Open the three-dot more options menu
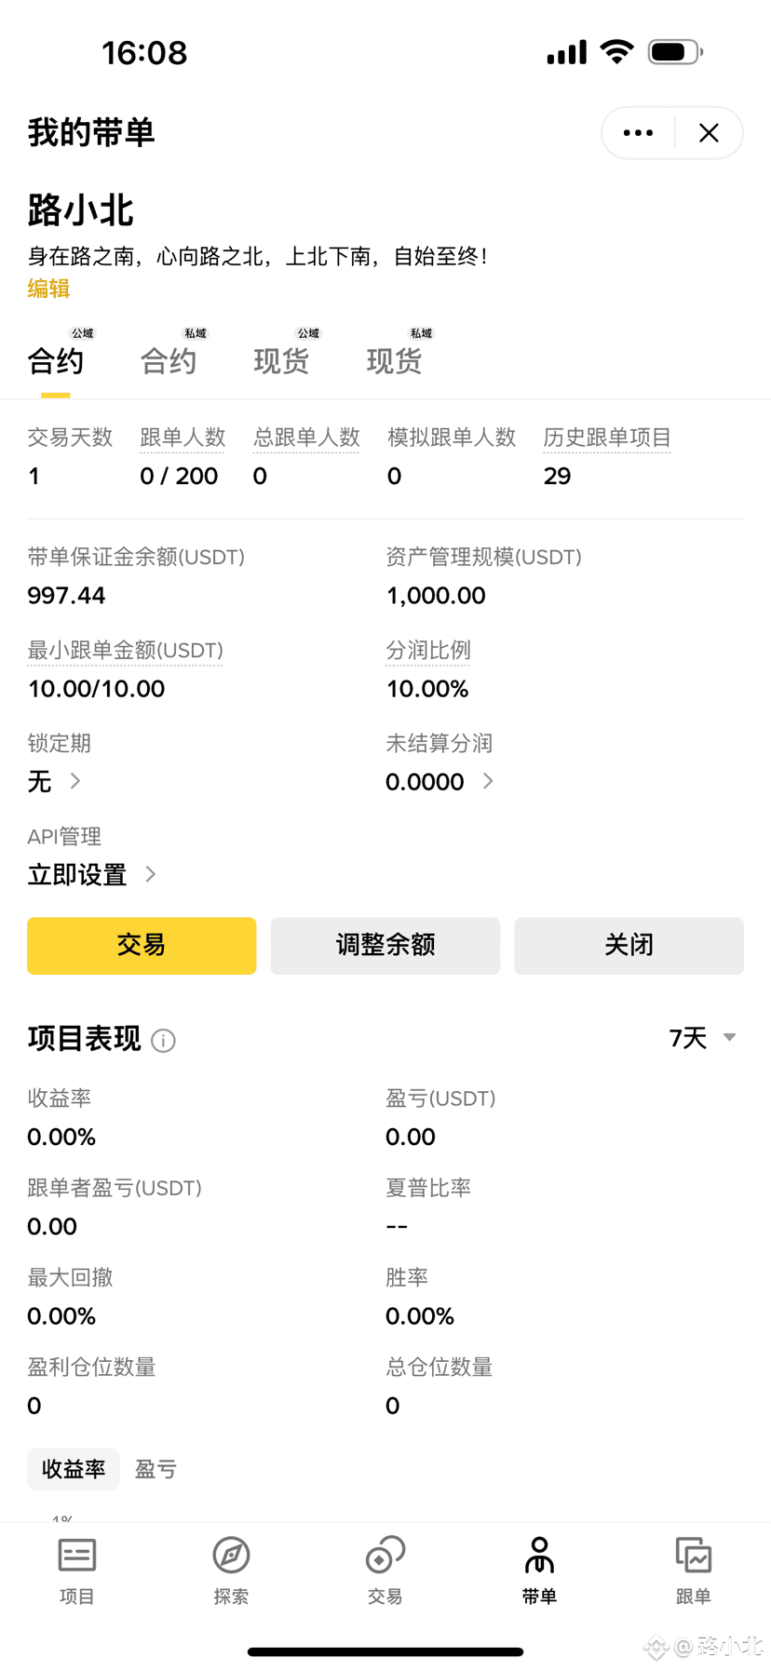The width and height of the screenshot is (771, 1671). 638,133
